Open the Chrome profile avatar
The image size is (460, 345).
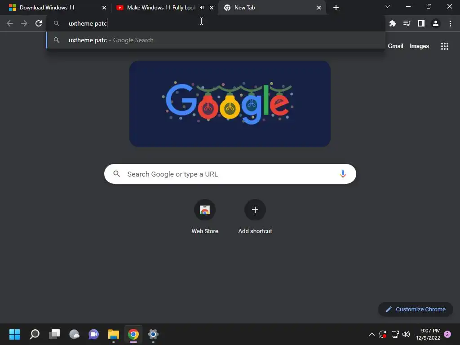coord(436,23)
